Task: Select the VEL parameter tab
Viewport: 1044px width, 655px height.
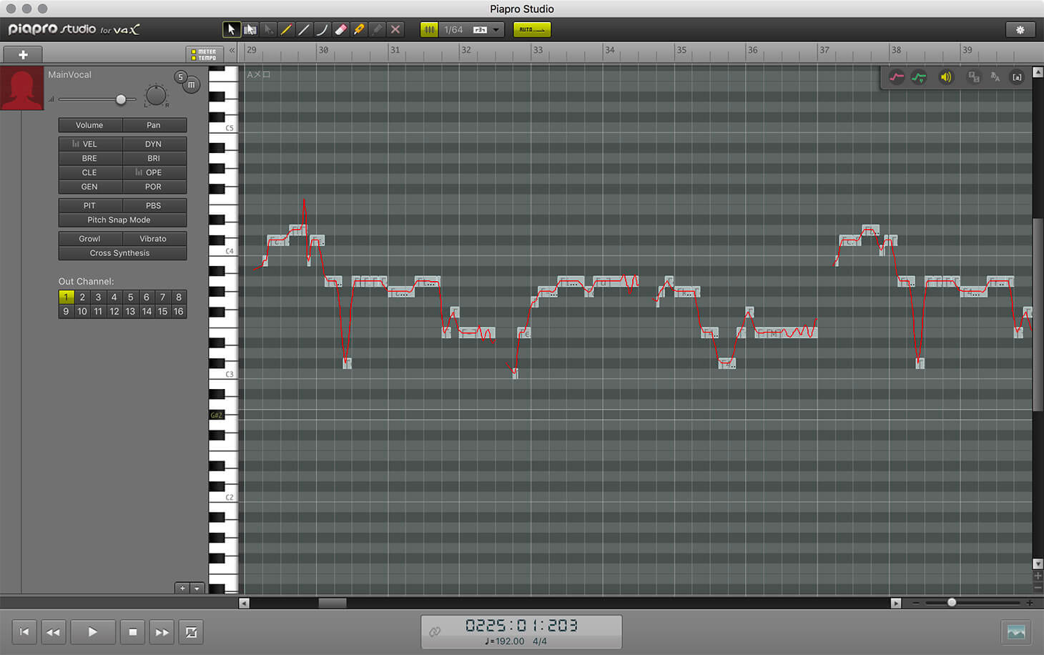Action: [x=90, y=144]
